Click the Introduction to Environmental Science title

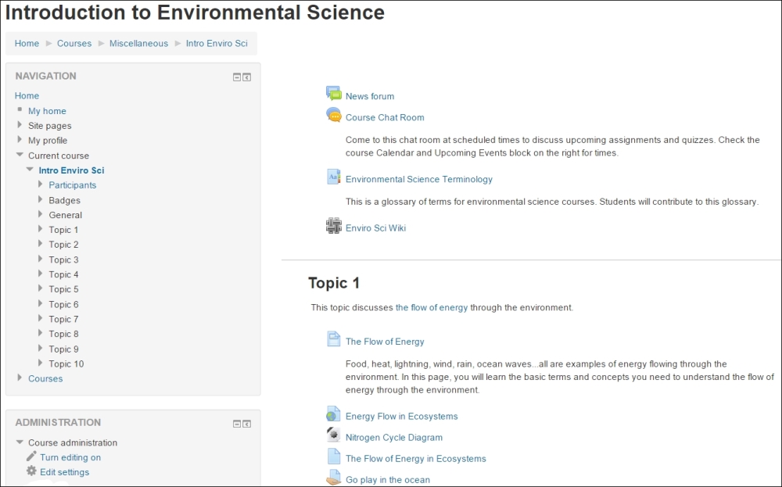pos(195,13)
